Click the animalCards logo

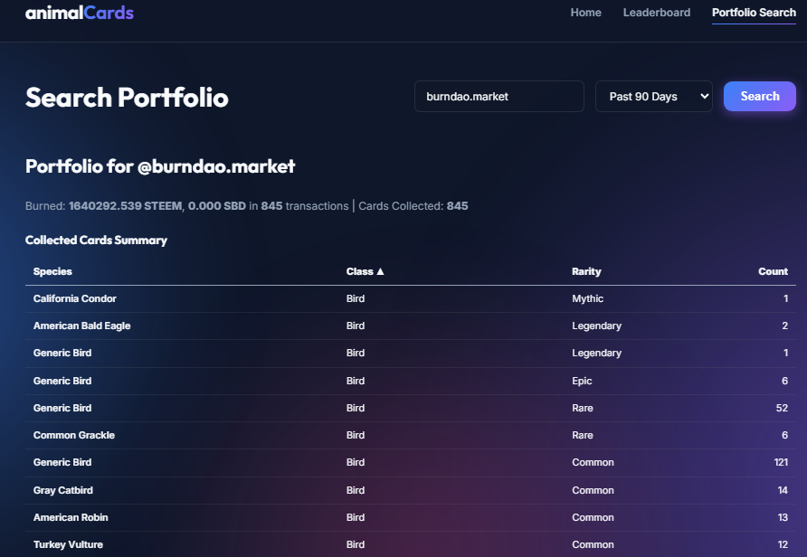(80, 13)
